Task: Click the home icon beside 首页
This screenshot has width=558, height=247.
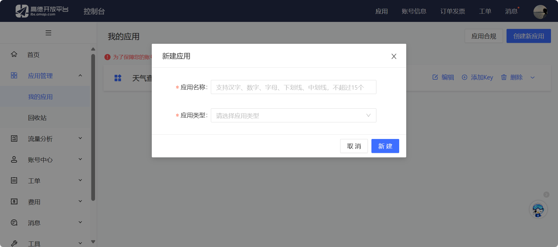Action: 14,54
